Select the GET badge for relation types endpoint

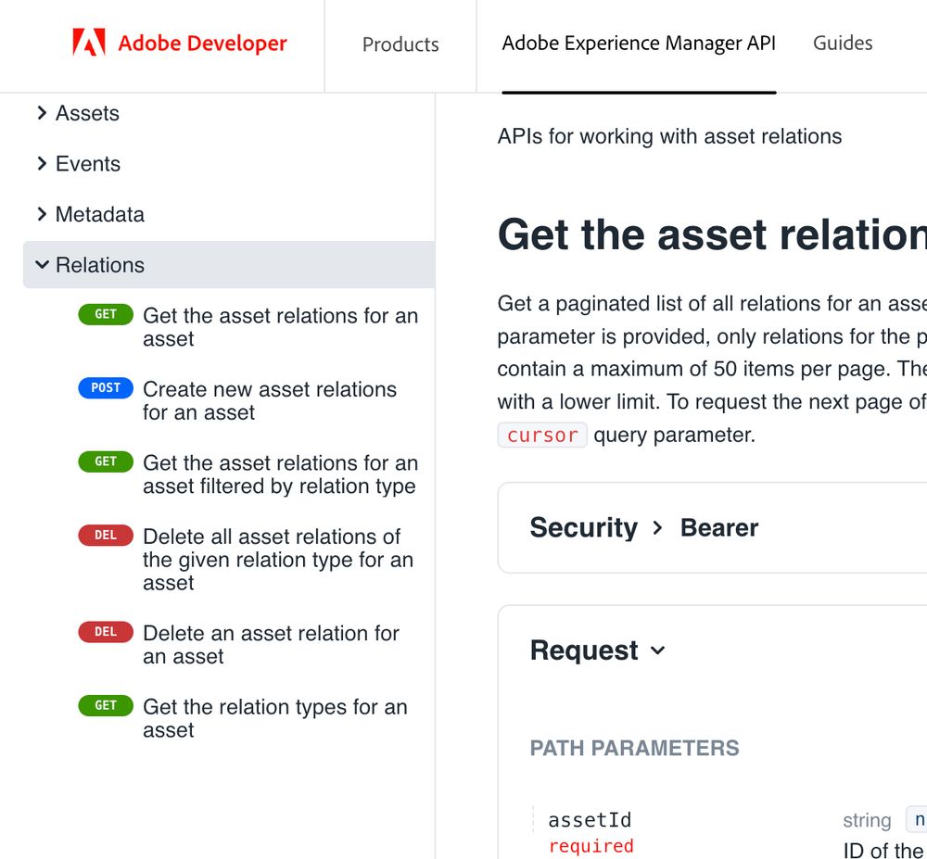[x=105, y=705]
